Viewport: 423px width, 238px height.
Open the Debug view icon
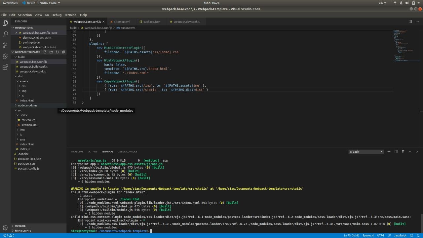click(5, 56)
